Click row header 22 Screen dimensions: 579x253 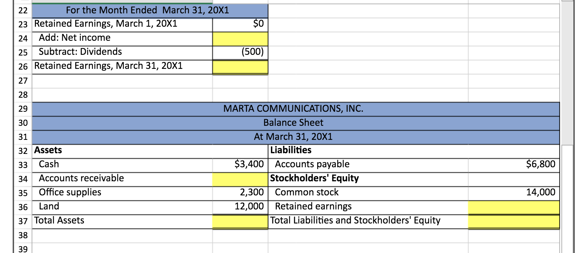pyautogui.click(x=23, y=11)
